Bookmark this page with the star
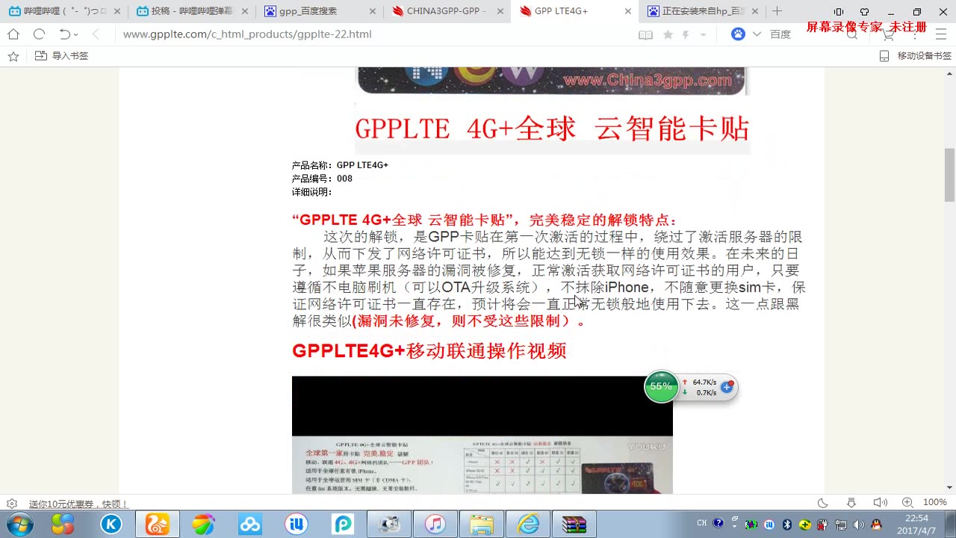 [x=668, y=34]
